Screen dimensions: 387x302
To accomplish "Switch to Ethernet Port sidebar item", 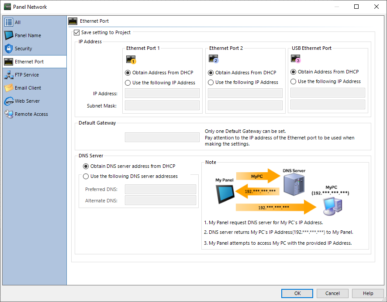I will [x=29, y=62].
